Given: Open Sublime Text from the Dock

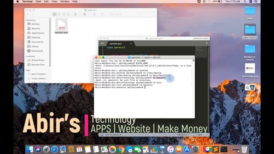Looking at the screenshot, I should [216, 149].
